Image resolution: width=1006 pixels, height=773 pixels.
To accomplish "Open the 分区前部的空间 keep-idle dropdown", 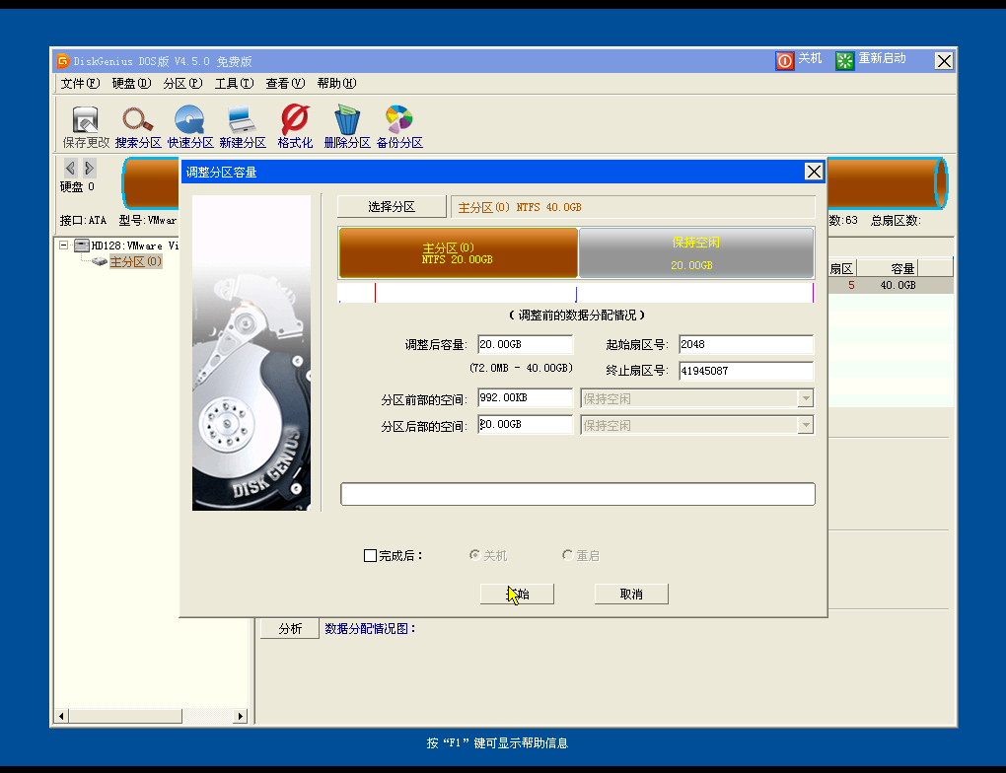I will (807, 397).
